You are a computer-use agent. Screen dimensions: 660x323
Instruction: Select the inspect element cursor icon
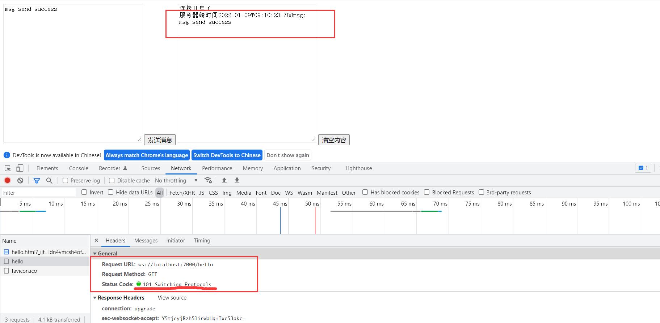pos(8,168)
